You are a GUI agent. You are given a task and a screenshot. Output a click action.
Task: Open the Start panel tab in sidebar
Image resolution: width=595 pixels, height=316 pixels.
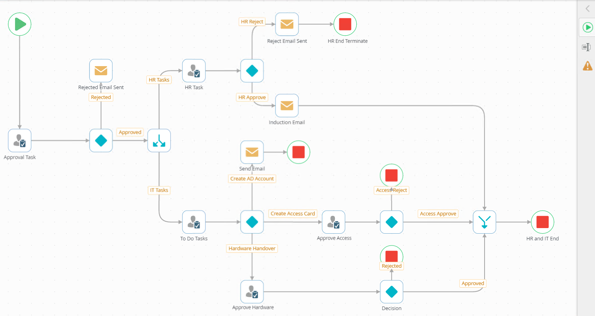tap(587, 27)
